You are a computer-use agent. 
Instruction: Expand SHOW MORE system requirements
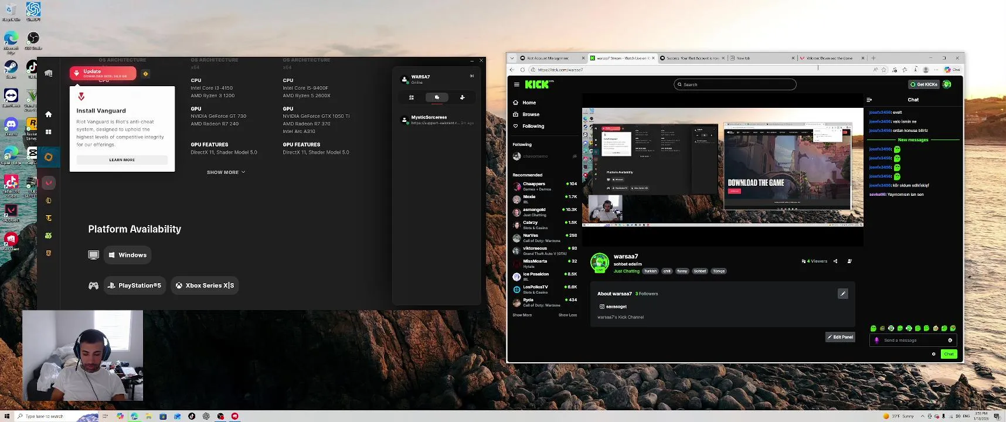point(226,172)
